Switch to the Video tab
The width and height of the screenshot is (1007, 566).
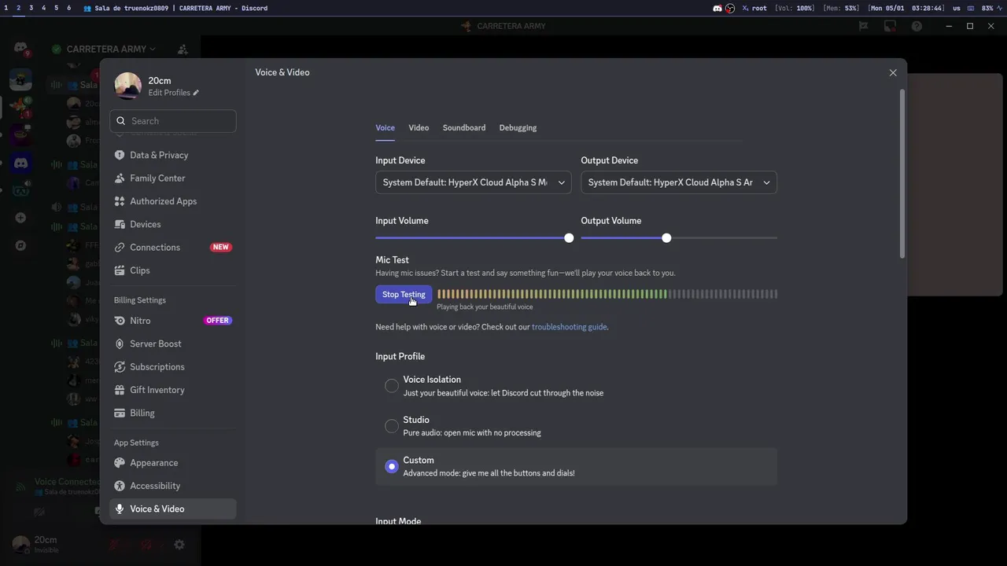419,127
